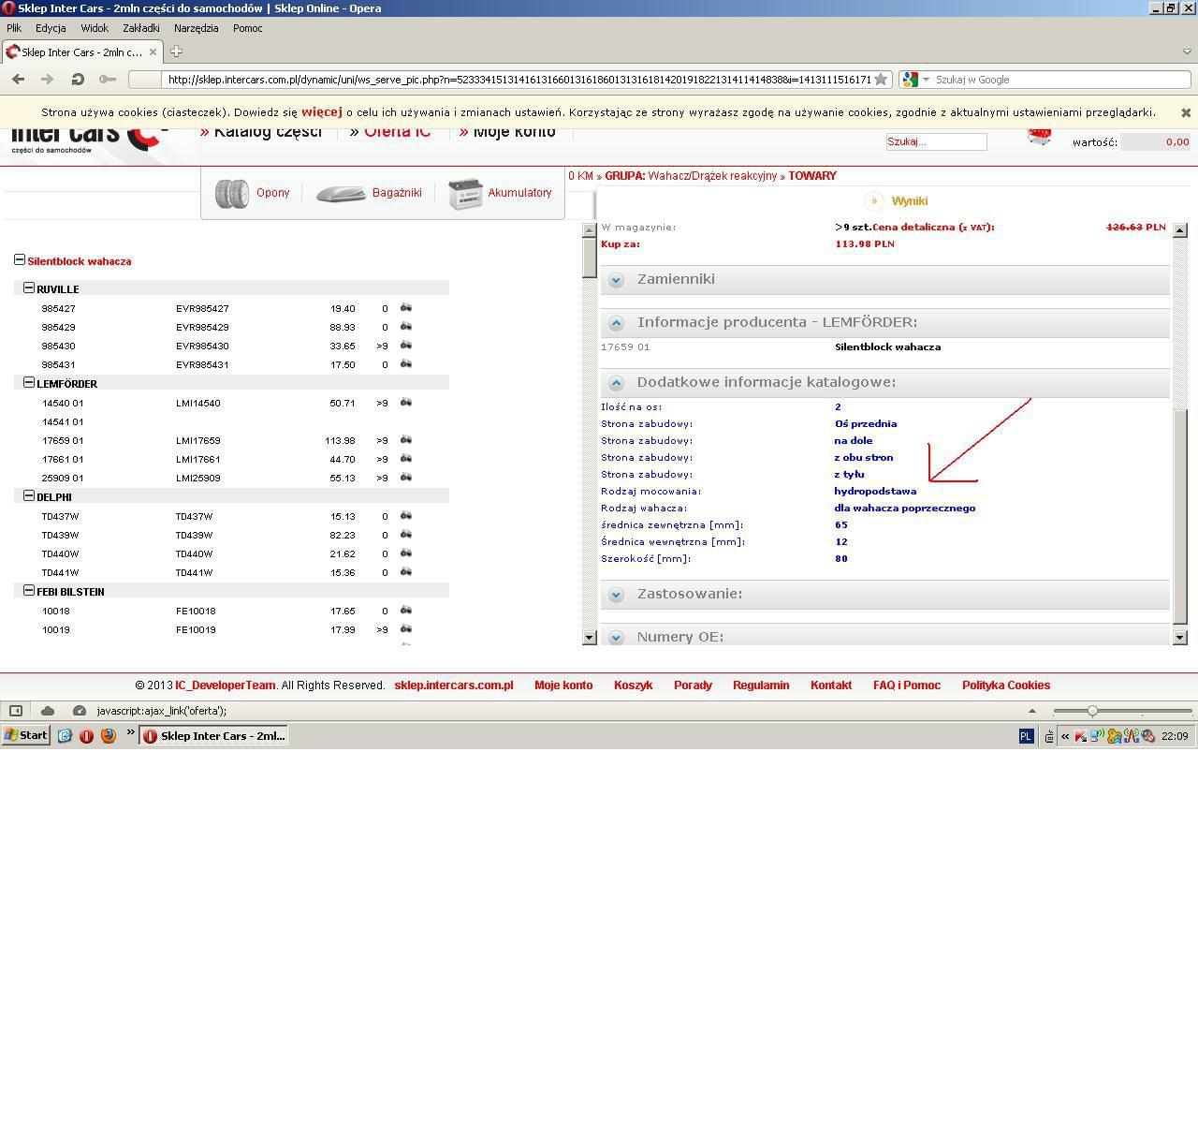This screenshot has height=1121, width=1198.
Task: Open the Narzędzia menu
Action: point(197,28)
